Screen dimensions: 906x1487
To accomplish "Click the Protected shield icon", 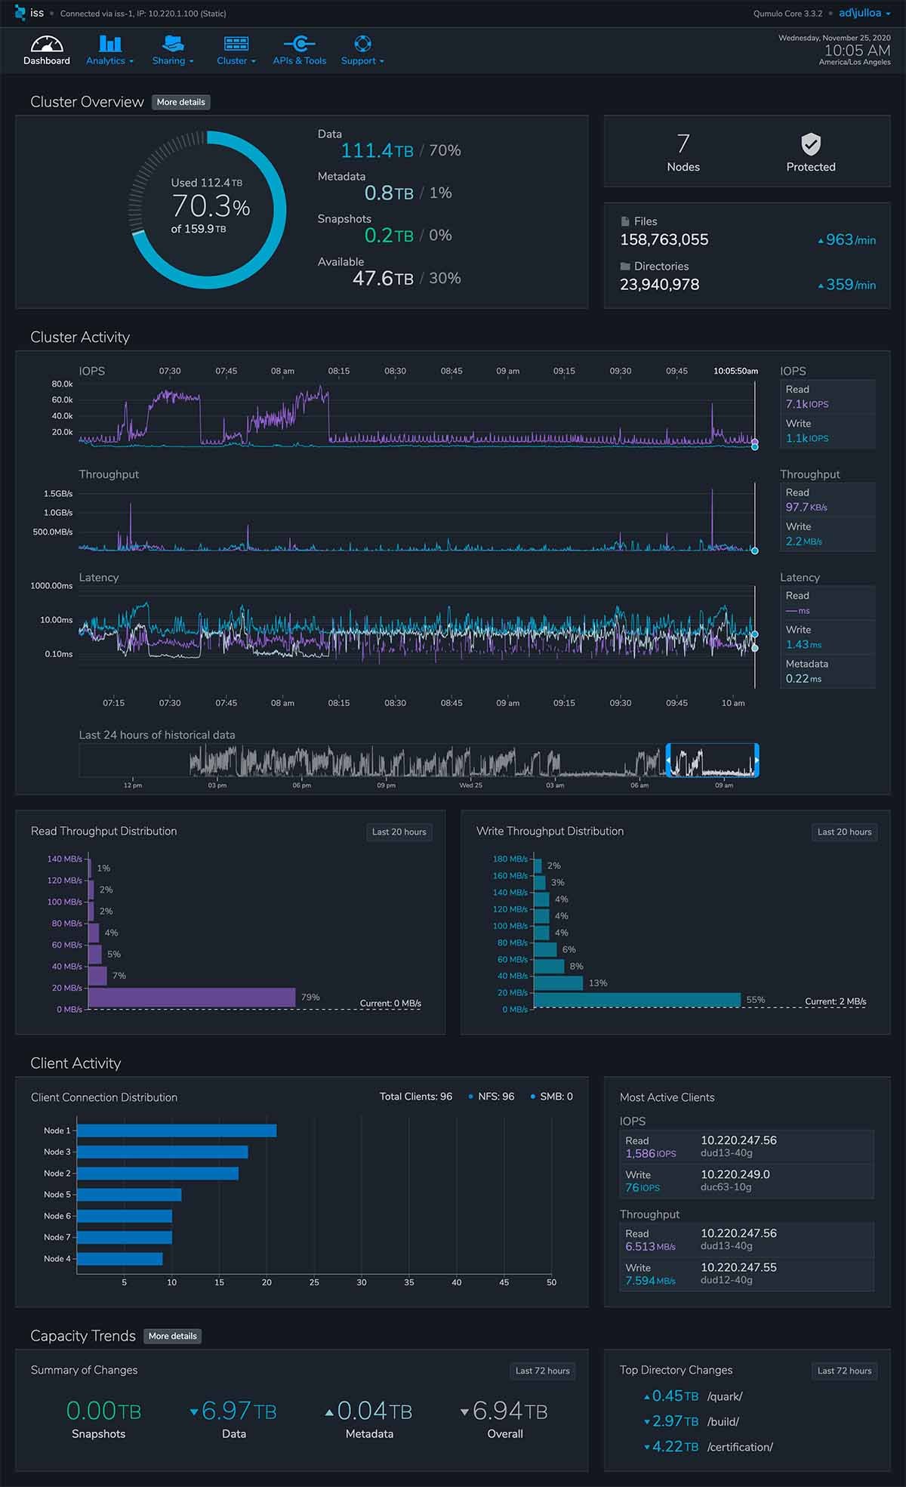I will 810,143.
